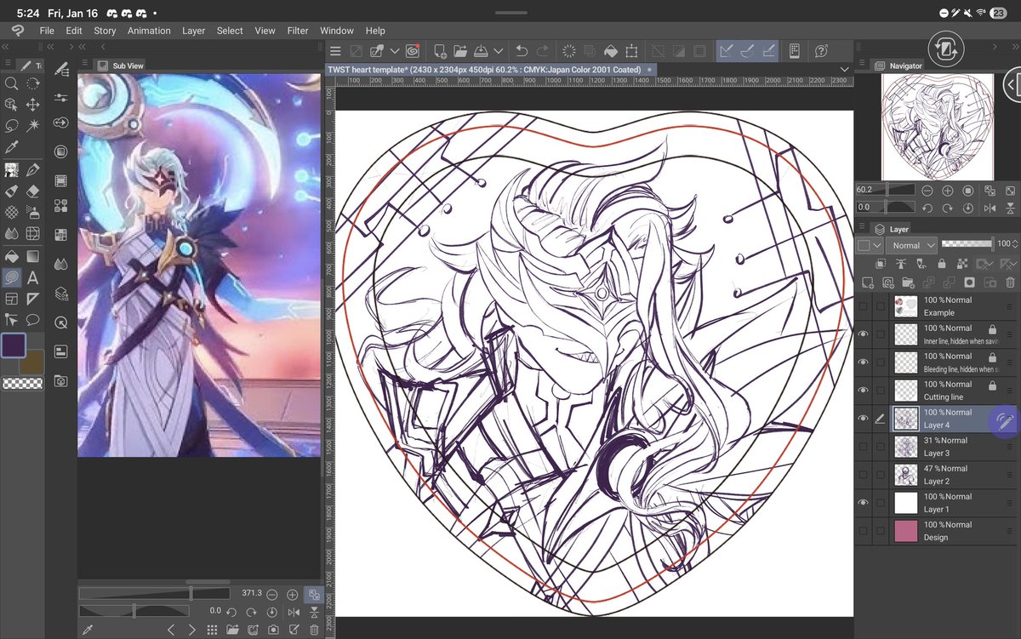The height and width of the screenshot is (639, 1021).
Task: Open the Filter menu
Action: pyautogui.click(x=298, y=31)
